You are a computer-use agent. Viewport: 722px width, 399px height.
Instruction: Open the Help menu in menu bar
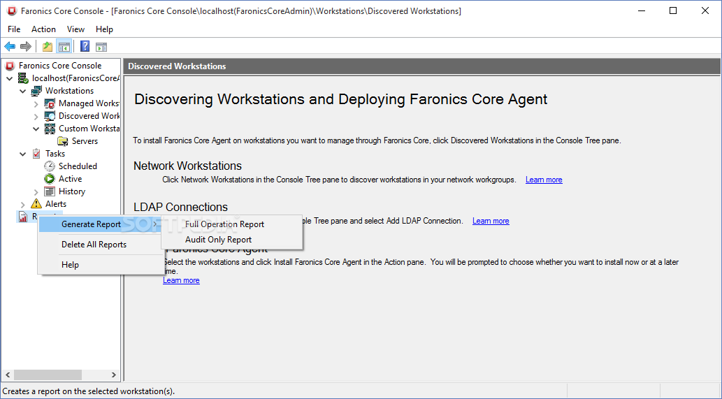104,29
